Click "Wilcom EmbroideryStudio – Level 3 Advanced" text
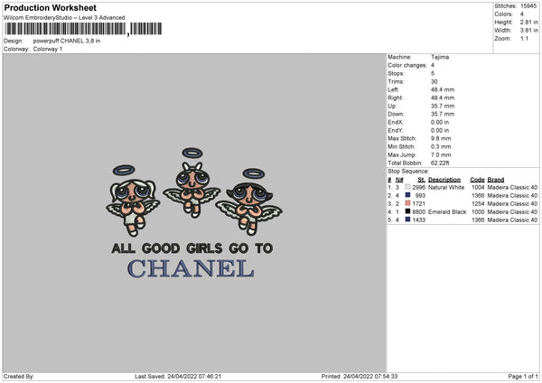Screen dimensions: 542x383 point(64,18)
